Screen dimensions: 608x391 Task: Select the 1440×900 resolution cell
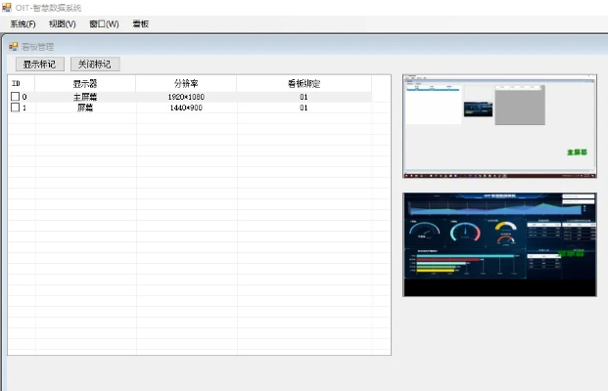[186, 108]
